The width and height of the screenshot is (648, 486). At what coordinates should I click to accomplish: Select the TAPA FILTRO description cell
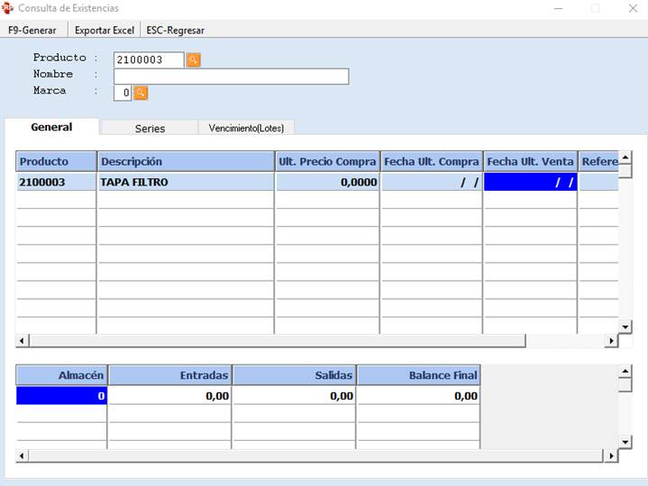[186, 182]
